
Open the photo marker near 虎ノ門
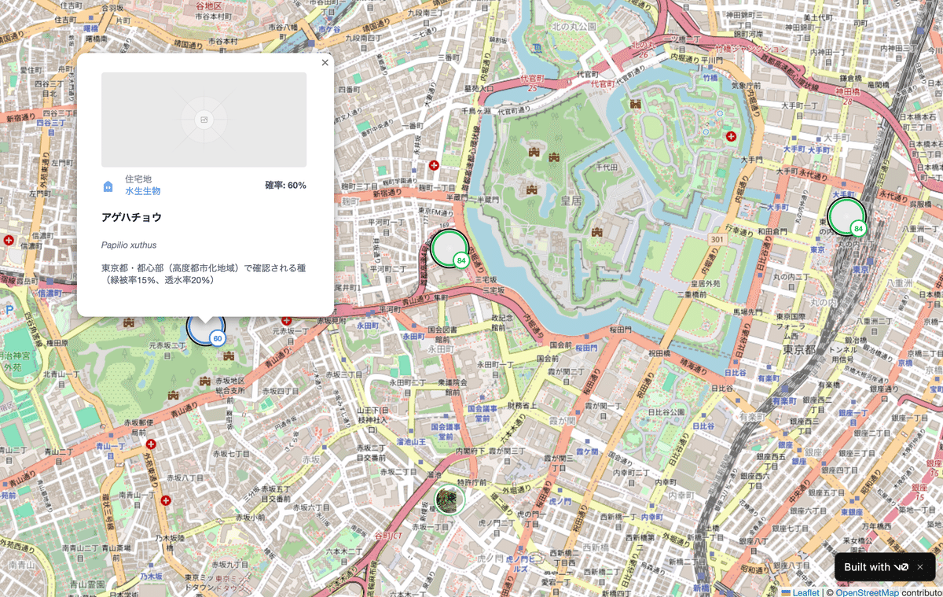pyautogui.click(x=449, y=499)
